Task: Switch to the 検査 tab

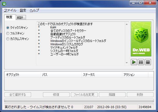Action: tap(10, 17)
